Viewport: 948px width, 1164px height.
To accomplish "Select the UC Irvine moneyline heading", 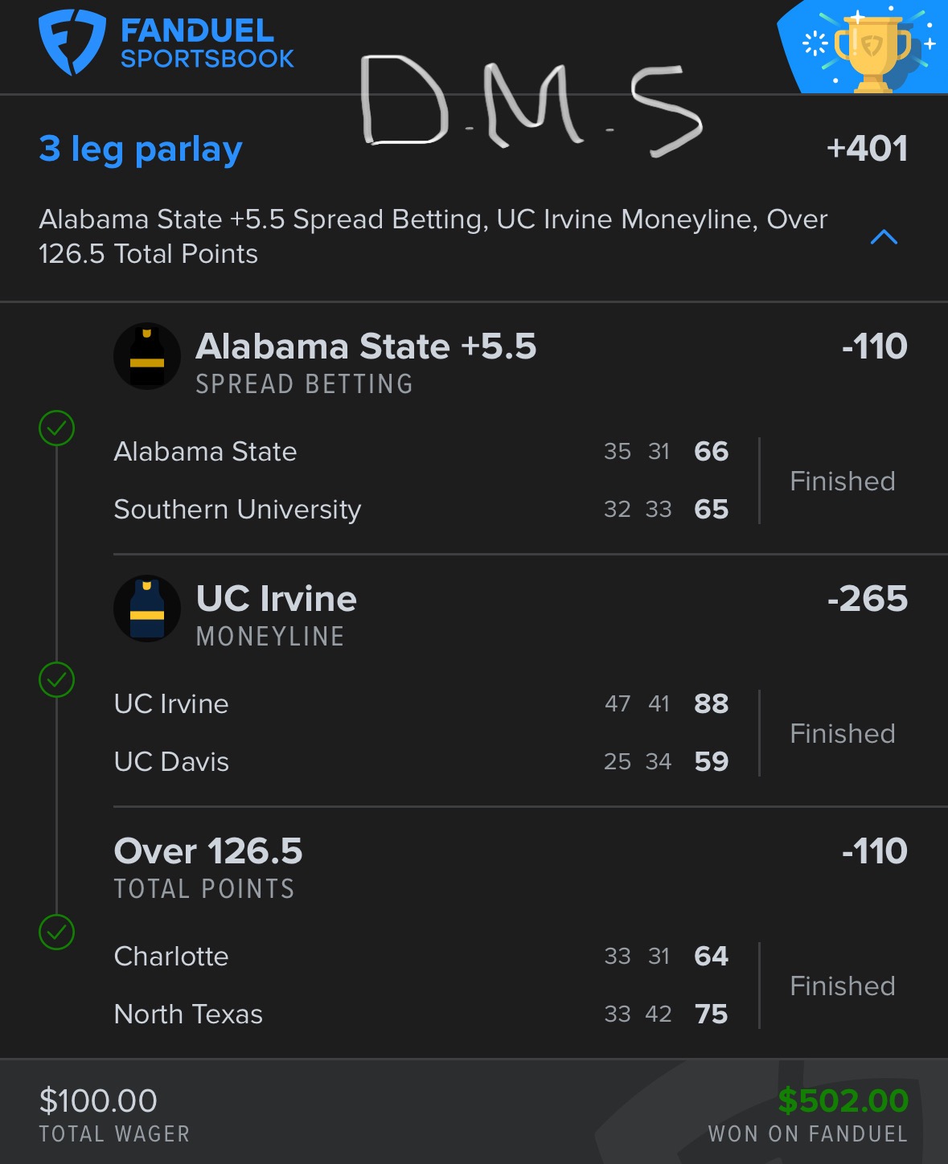I will [277, 600].
